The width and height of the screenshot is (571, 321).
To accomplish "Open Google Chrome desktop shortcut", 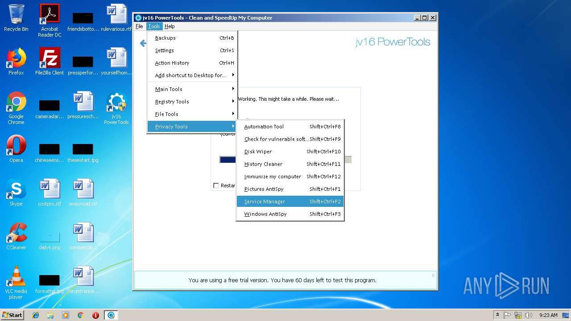I will 16,108.
